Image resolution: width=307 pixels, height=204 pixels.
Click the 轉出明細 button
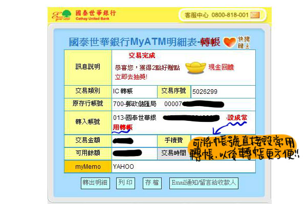(x=95, y=183)
